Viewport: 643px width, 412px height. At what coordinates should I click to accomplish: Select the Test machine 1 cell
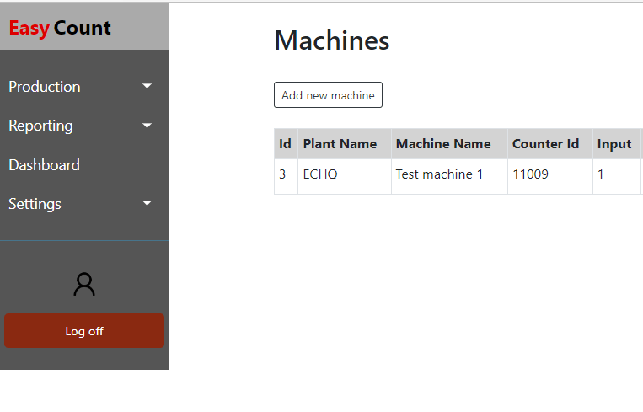[x=449, y=176]
